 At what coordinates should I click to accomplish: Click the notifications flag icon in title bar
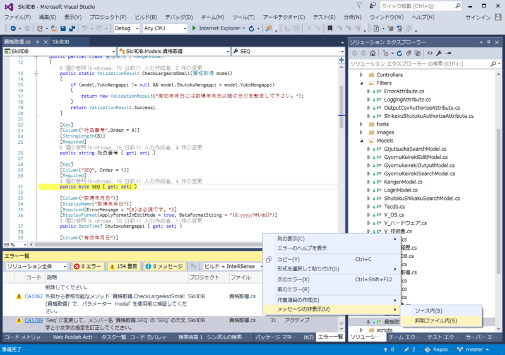click(x=359, y=6)
